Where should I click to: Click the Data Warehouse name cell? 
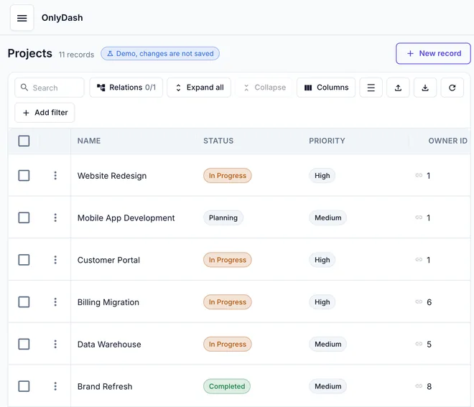tap(109, 344)
